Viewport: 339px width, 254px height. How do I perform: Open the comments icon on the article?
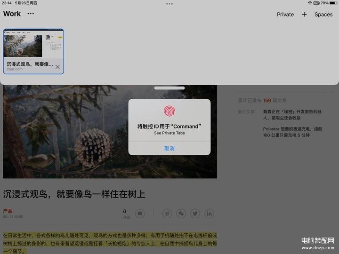click(x=140, y=214)
